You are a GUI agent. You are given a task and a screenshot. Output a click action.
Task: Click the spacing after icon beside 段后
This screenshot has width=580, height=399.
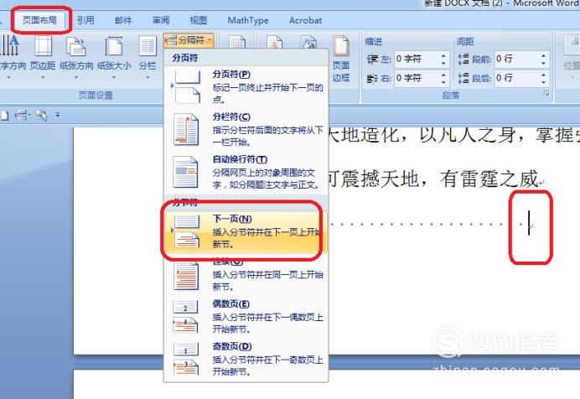pyautogui.click(x=463, y=79)
